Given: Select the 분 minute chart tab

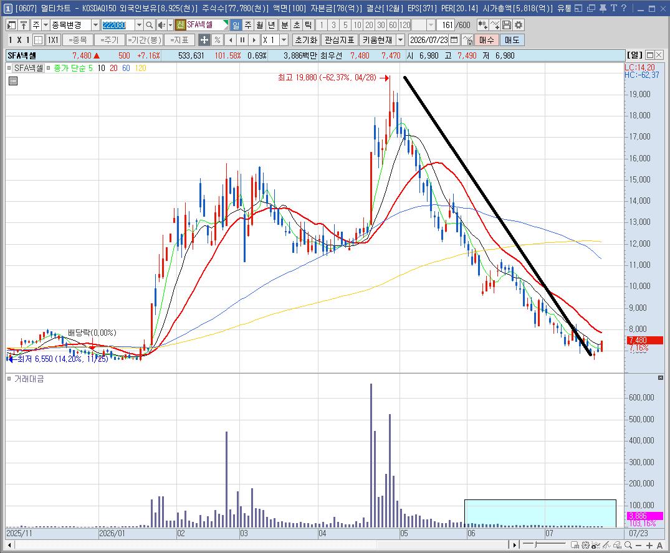Looking at the screenshot, I should click(x=285, y=25).
